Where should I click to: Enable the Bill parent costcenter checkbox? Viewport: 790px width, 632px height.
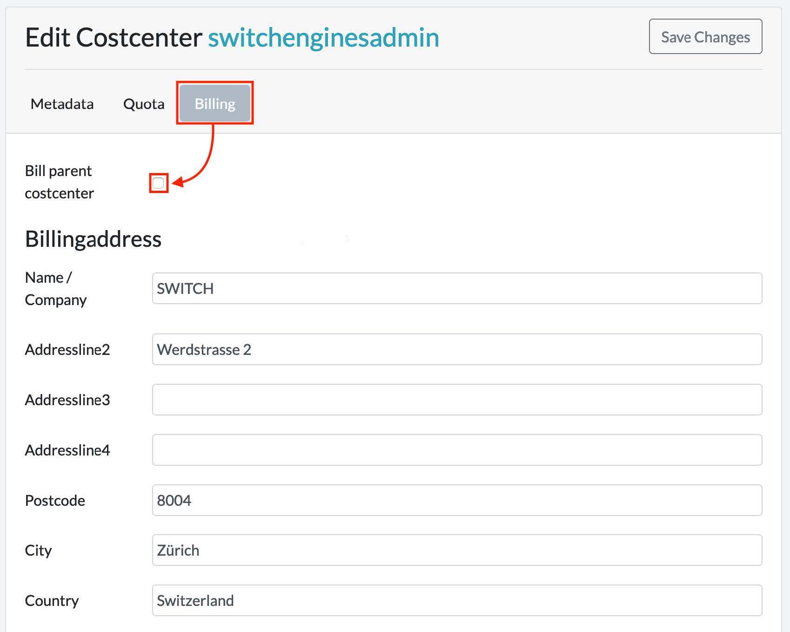(158, 183)
